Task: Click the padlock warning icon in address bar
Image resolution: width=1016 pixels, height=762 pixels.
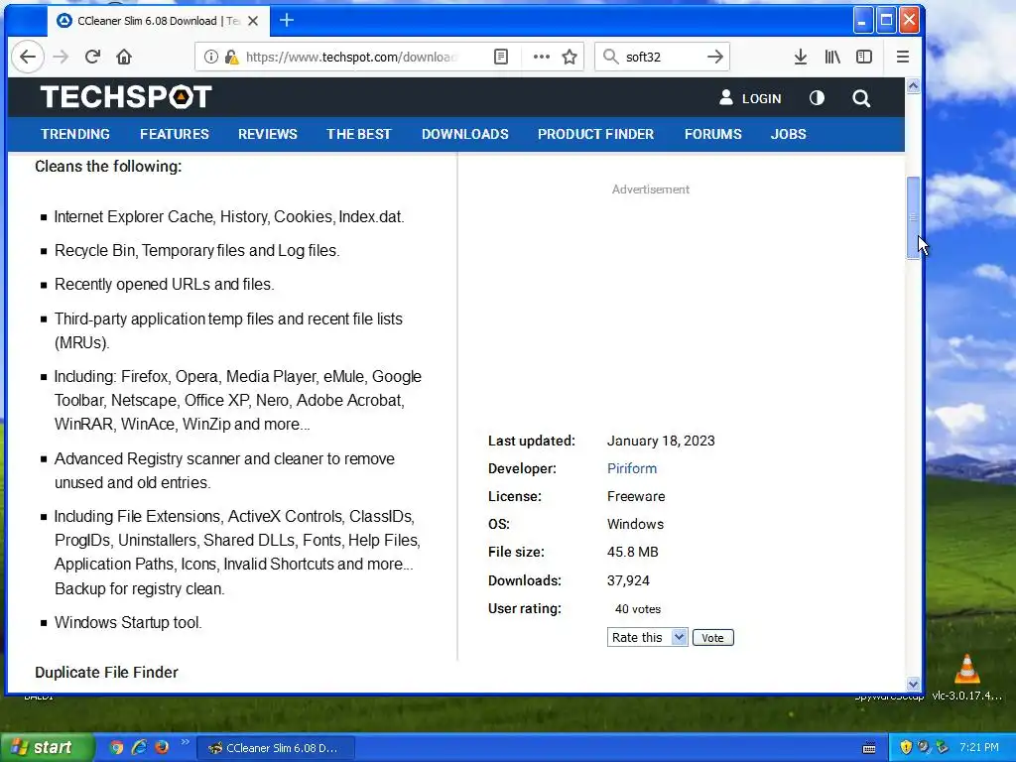Action: pos(231,57)
